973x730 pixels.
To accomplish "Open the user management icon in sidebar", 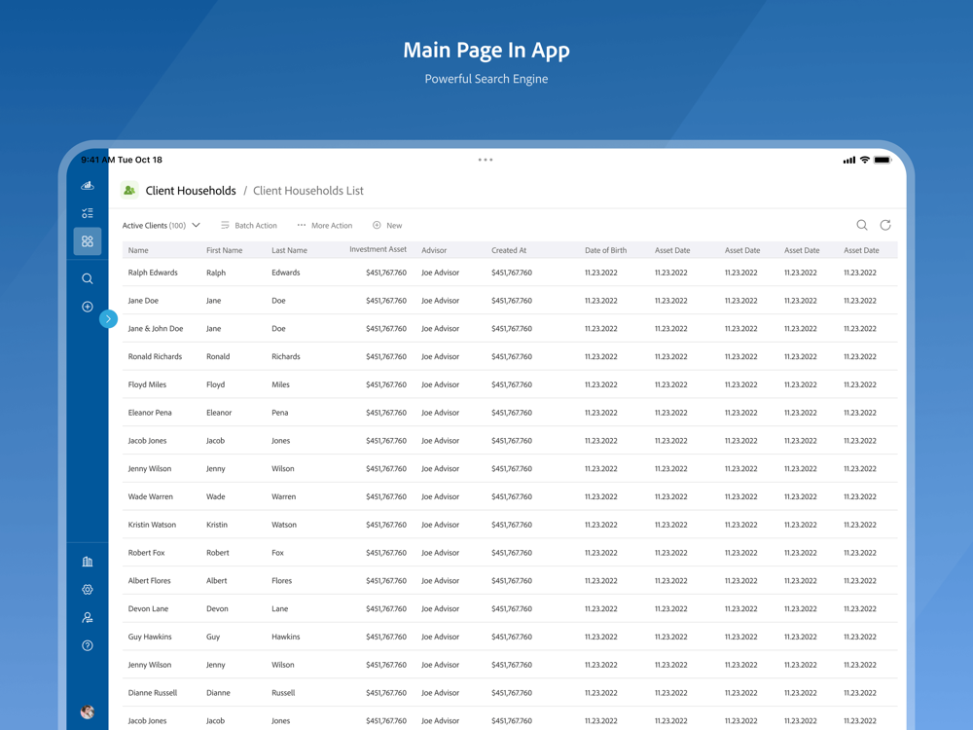I will 88,618.
